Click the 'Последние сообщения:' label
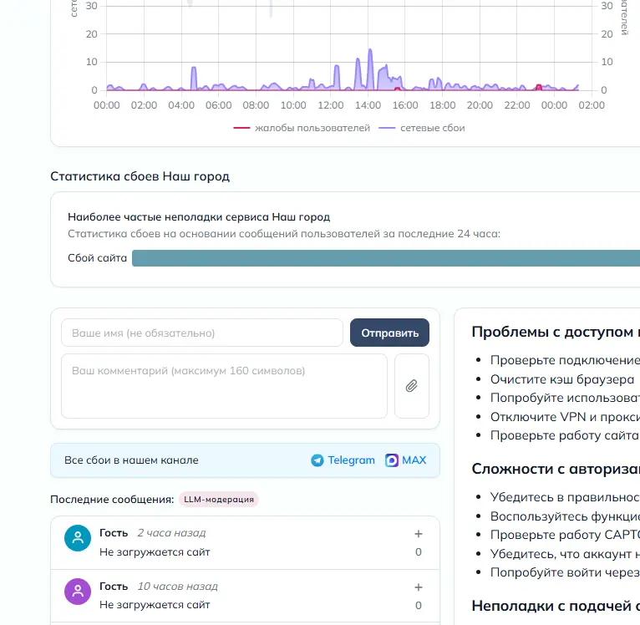This screenshot has height=625, width=640. [x=112, y=500]
